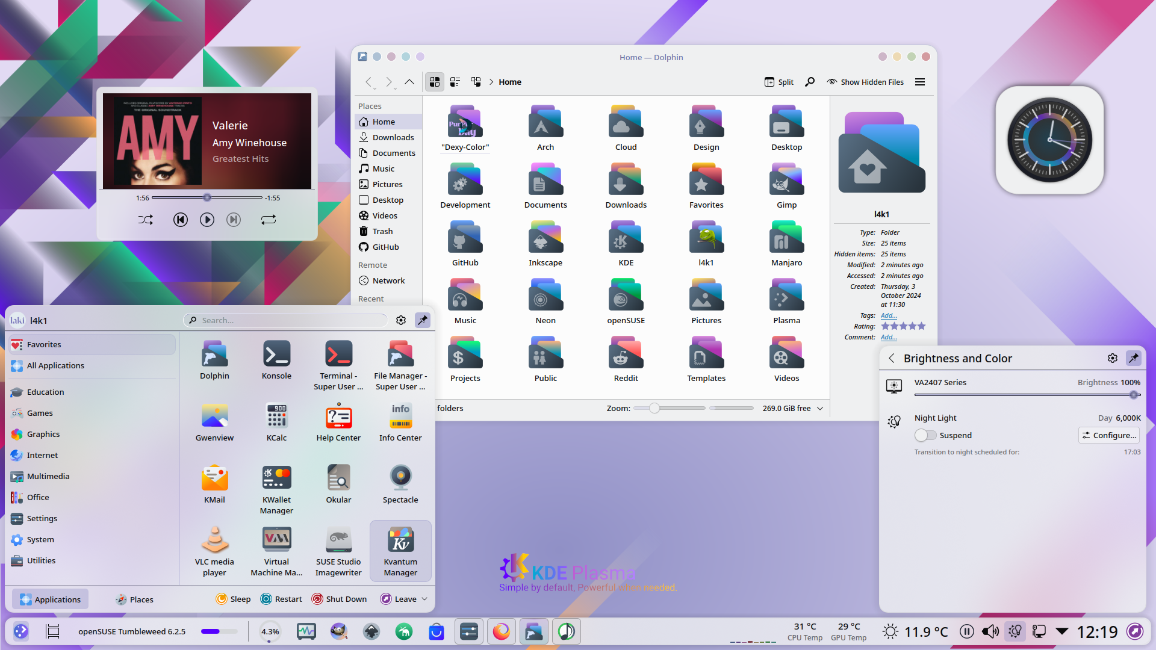Open the Dolphin app in launcher favorites
1156x650 pixels.
tap(214, 360)
